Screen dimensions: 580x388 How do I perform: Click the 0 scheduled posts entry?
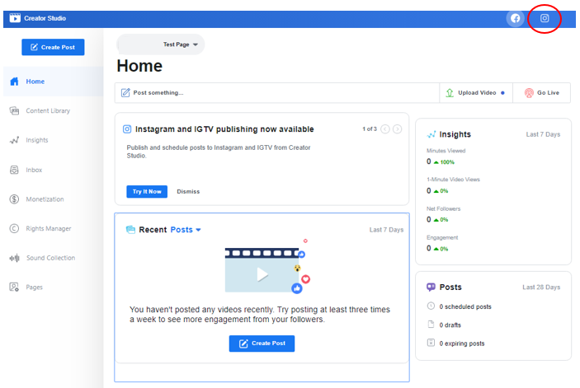[465, 306]
